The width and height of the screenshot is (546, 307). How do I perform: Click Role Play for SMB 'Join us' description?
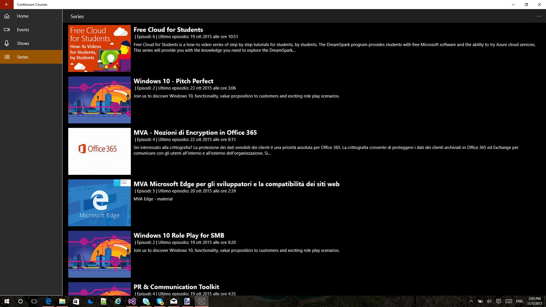pos(237,250)
